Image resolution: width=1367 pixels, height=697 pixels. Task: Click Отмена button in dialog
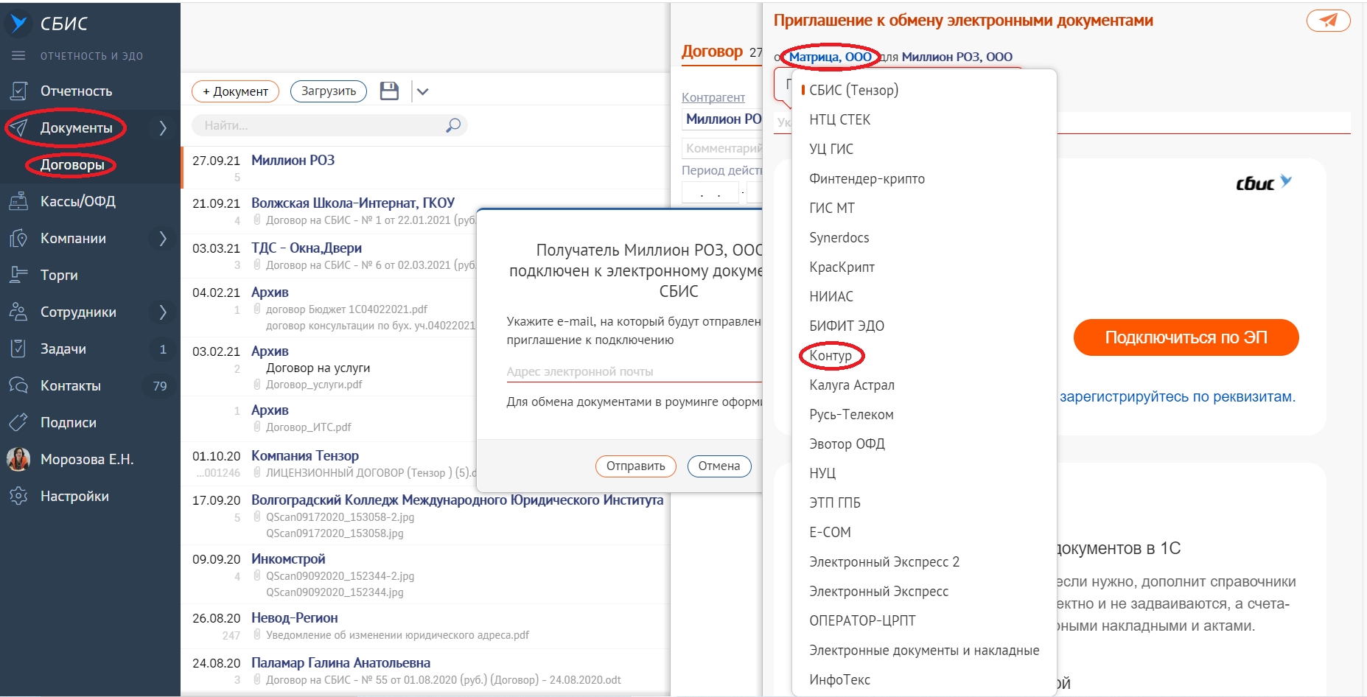719,466
